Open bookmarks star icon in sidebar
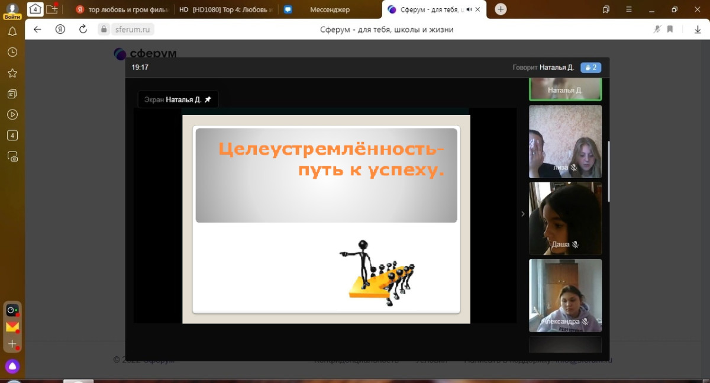The width and height of the screenshot is (710, 383). click(x=12, y=73)
